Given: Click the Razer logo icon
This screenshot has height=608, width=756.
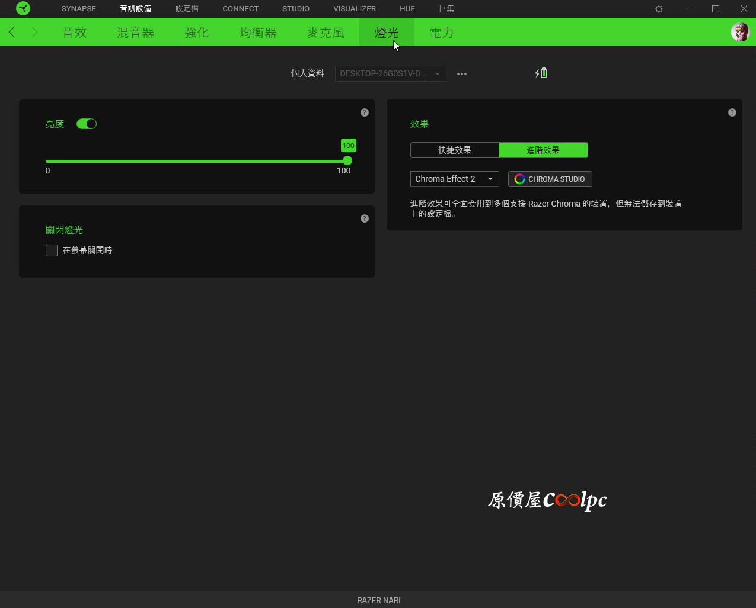Looking at the screenshot, I should point(23,9).
